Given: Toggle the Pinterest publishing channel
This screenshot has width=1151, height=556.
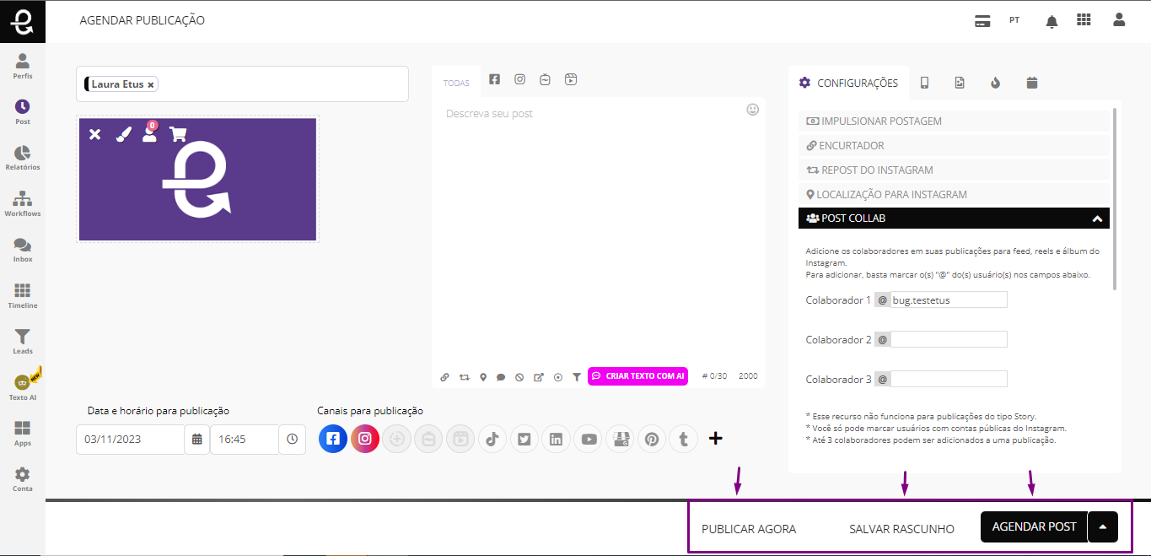Looking at the screenshot, I should point(652,439).
